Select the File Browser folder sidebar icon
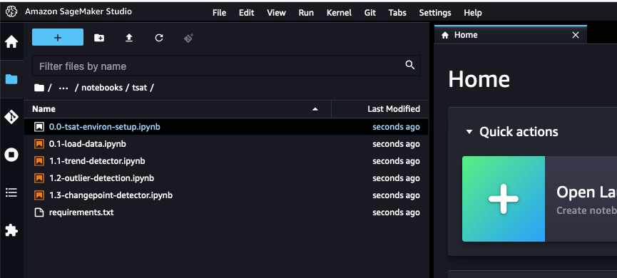 coord(11,79)
